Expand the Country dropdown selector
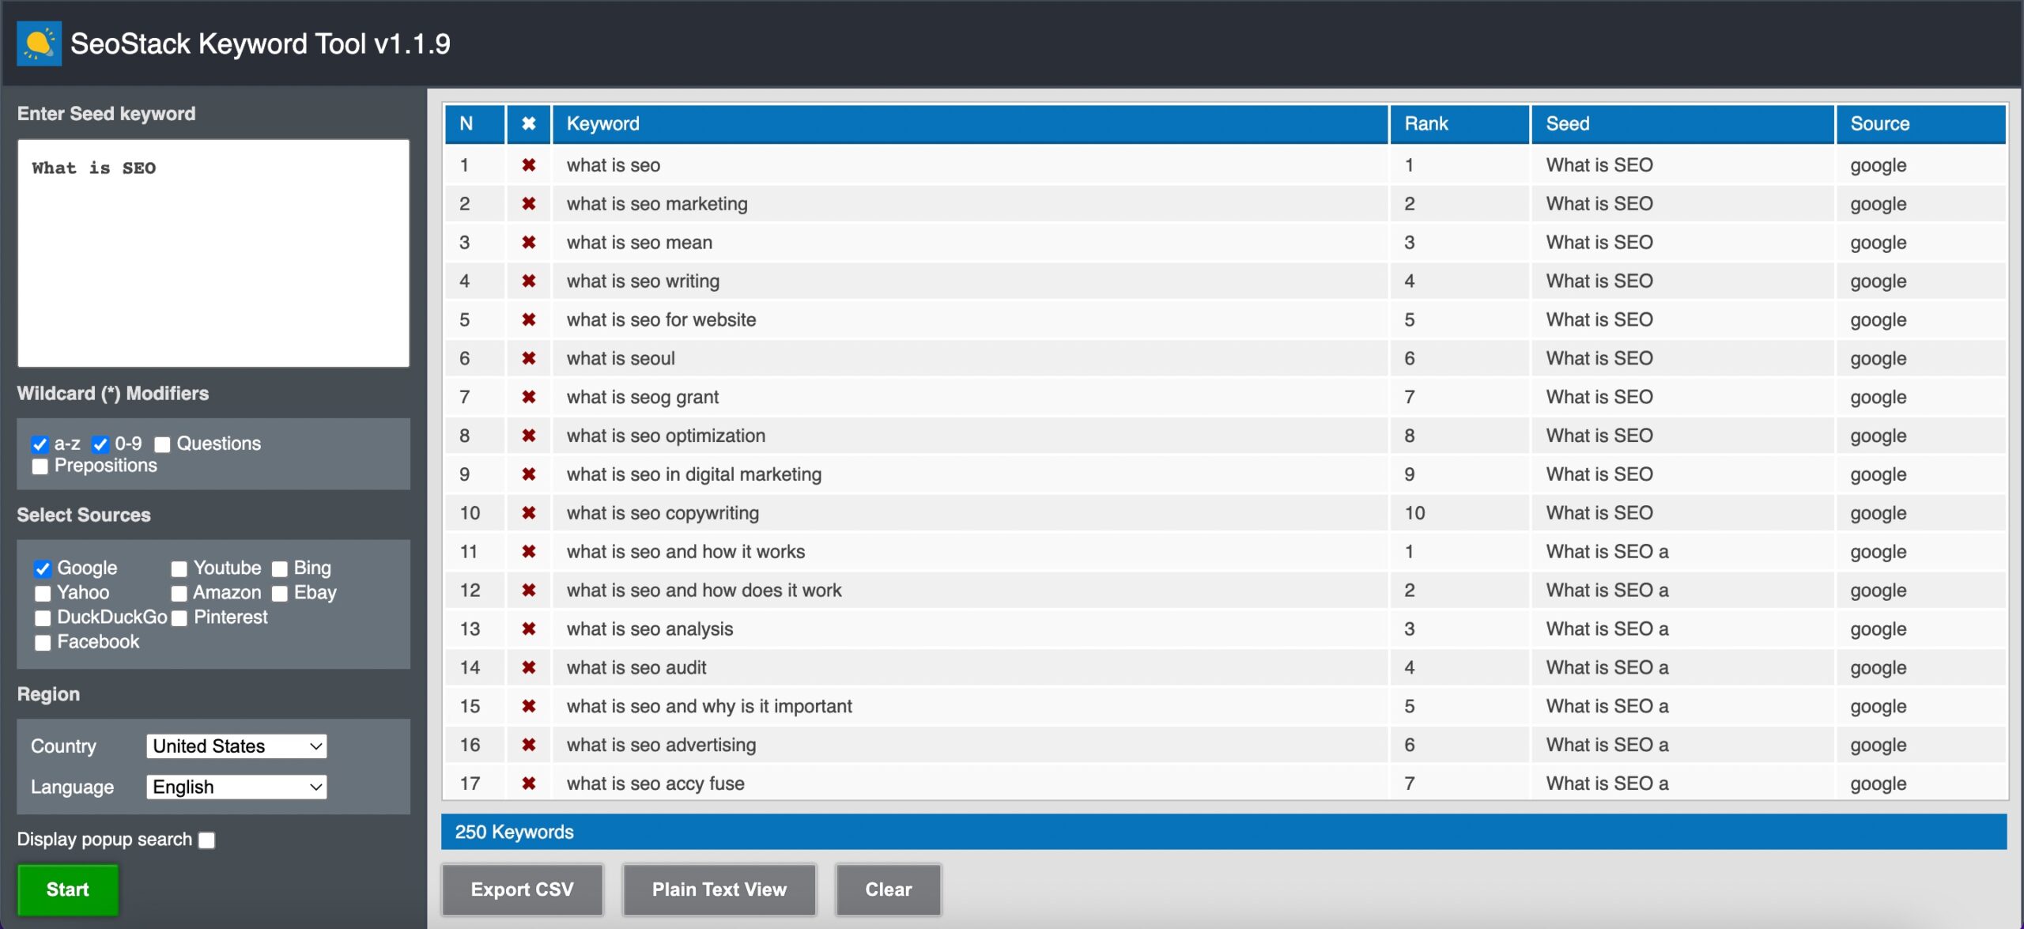Screen dimensions: 2024x929 point(236,746)
